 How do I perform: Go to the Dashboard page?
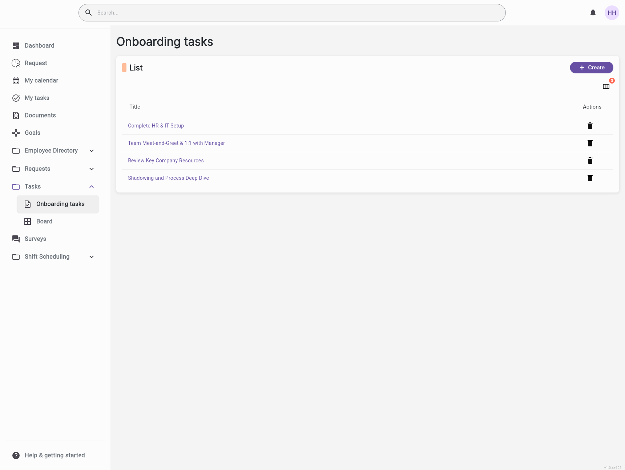click(x=39, y=45)
